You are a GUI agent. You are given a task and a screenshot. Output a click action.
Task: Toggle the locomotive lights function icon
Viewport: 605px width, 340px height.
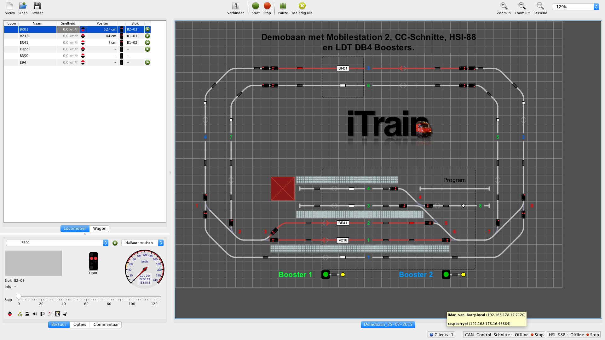point(20,314)
